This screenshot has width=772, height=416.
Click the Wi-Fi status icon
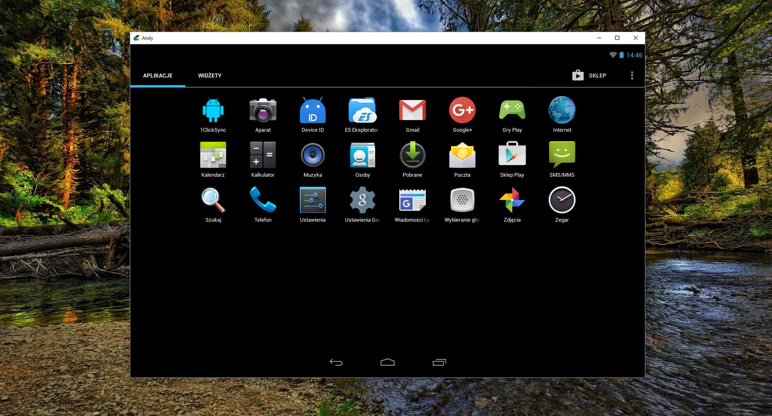tap(613, 55)
